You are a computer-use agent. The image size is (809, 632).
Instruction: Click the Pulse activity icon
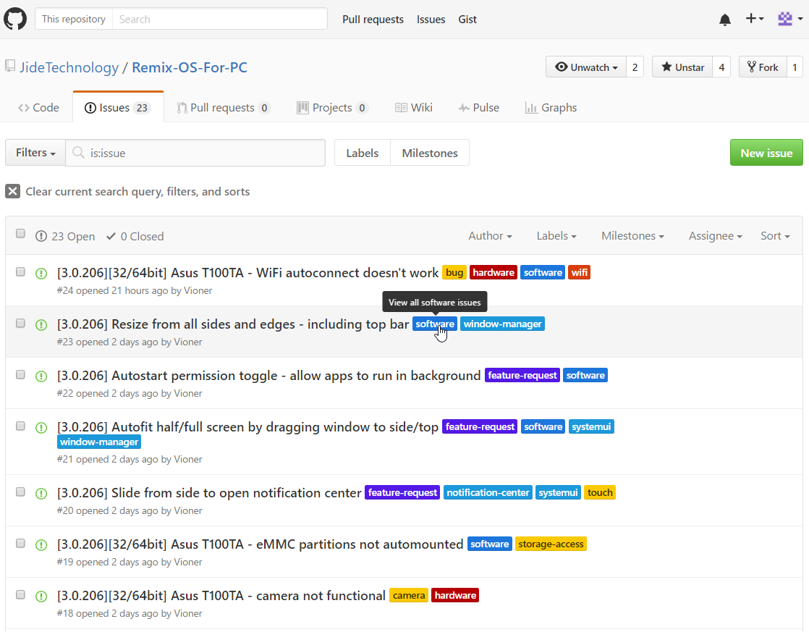point(464,108)
